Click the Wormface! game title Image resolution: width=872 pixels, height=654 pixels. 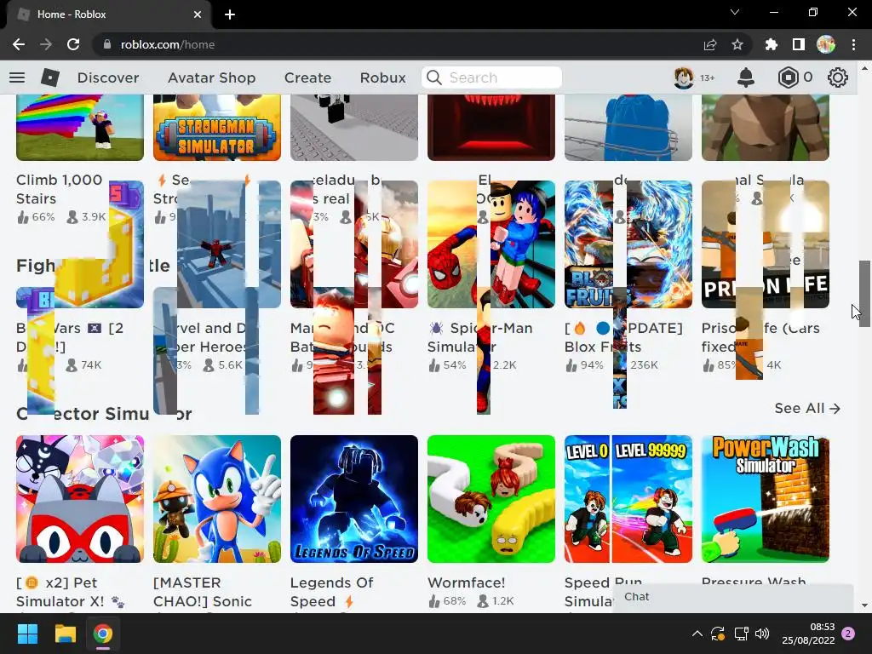tap(466, 582)
